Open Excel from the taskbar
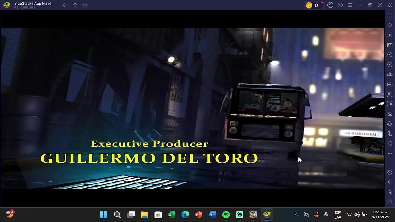 [172, 215]
